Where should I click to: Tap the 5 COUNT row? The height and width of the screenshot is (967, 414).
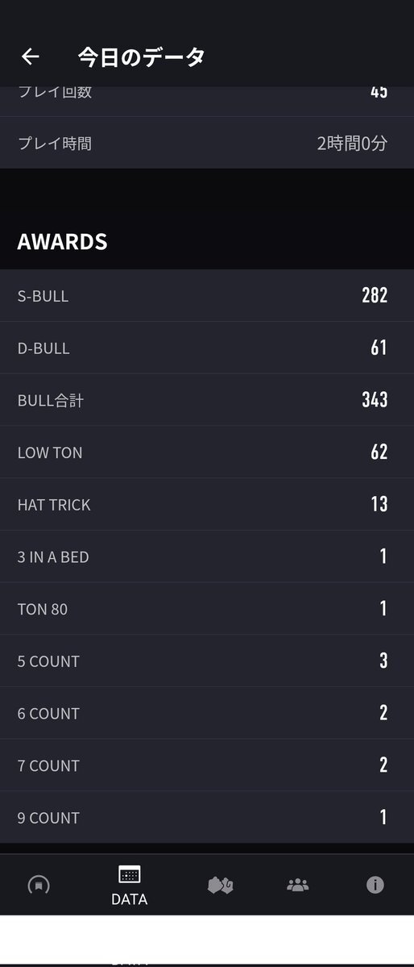(207, 661)
